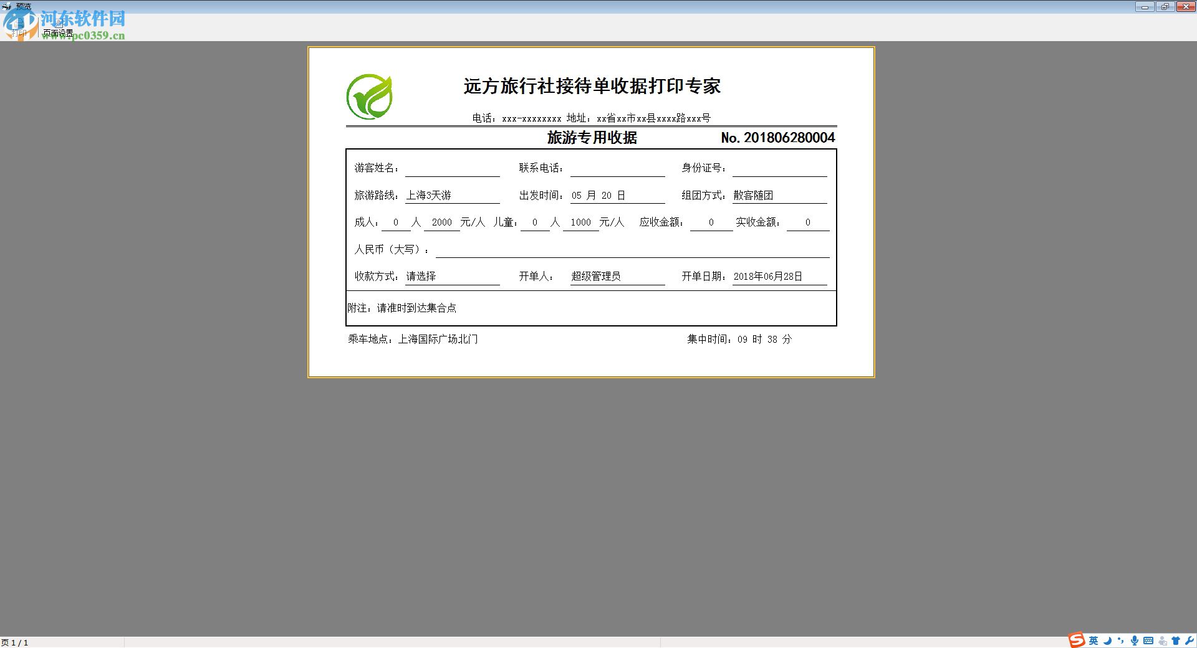Toggle 英 Chinese/English input mode
The height and width of the screenshot is (648, 1197).
(x=1094, y=641)
